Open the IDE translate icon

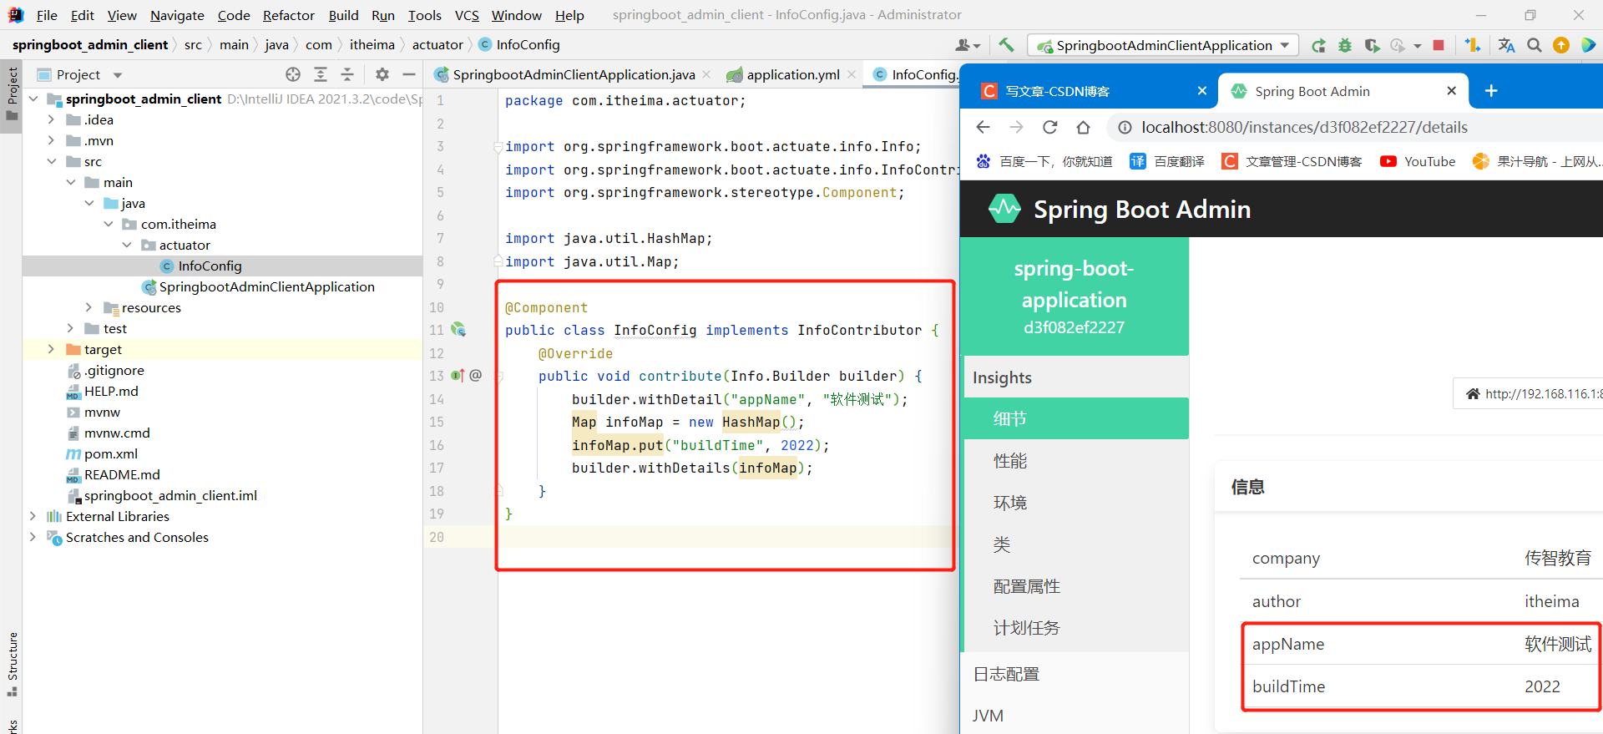1506,45
